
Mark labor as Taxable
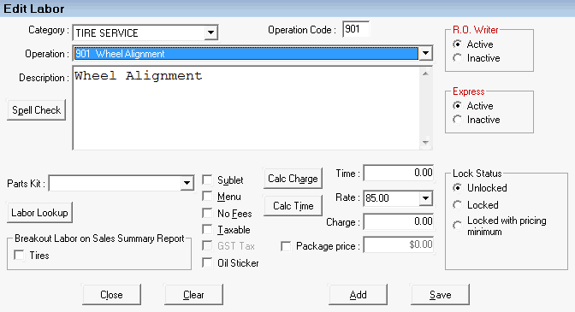pos(207,230)
